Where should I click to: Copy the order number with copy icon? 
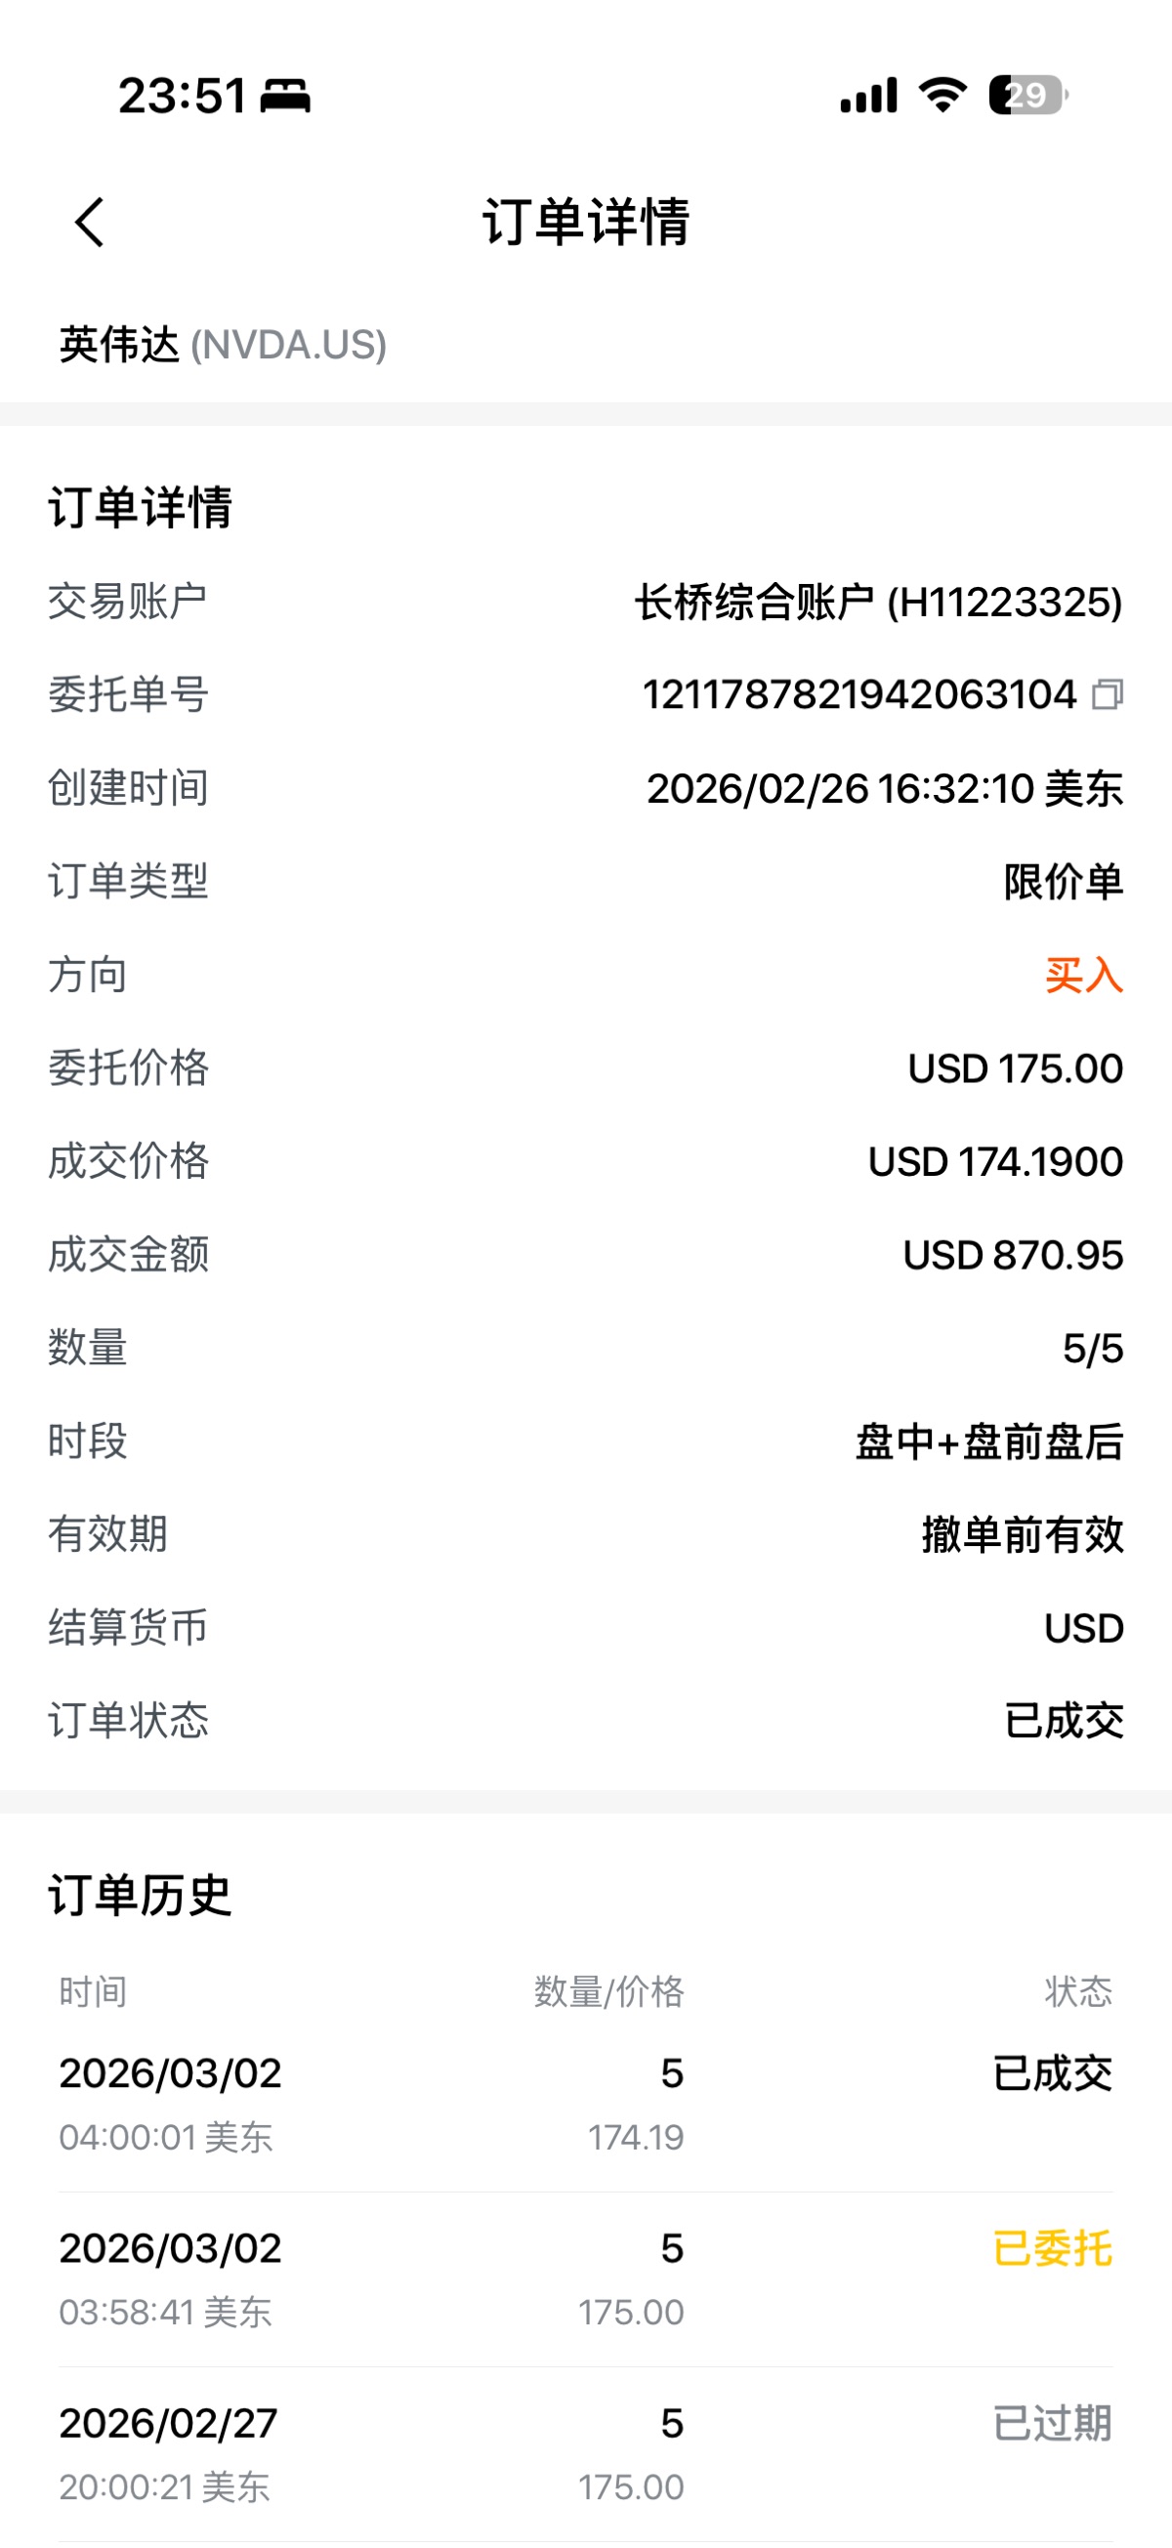pyautogui.click(x=1107, y=694)
